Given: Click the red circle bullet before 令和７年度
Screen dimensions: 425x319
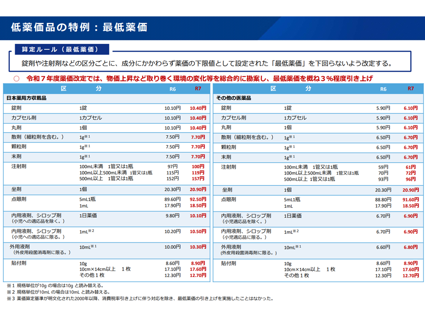Looking at the screenshot, I should (17, 78).
